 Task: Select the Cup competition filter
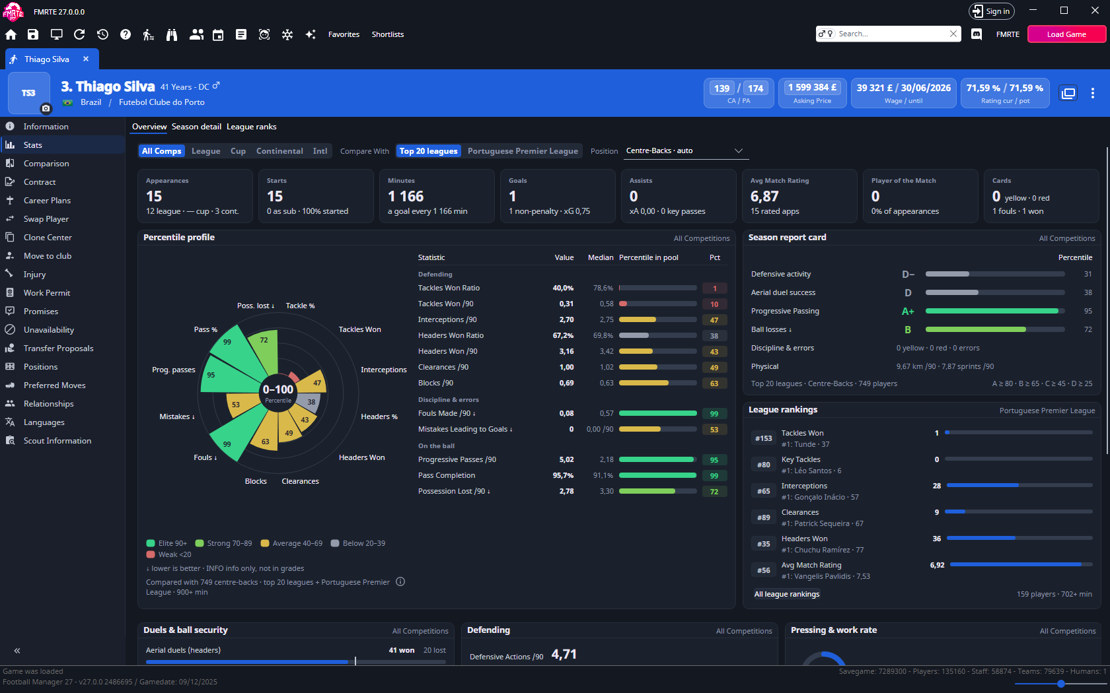[x=238, y=151]
